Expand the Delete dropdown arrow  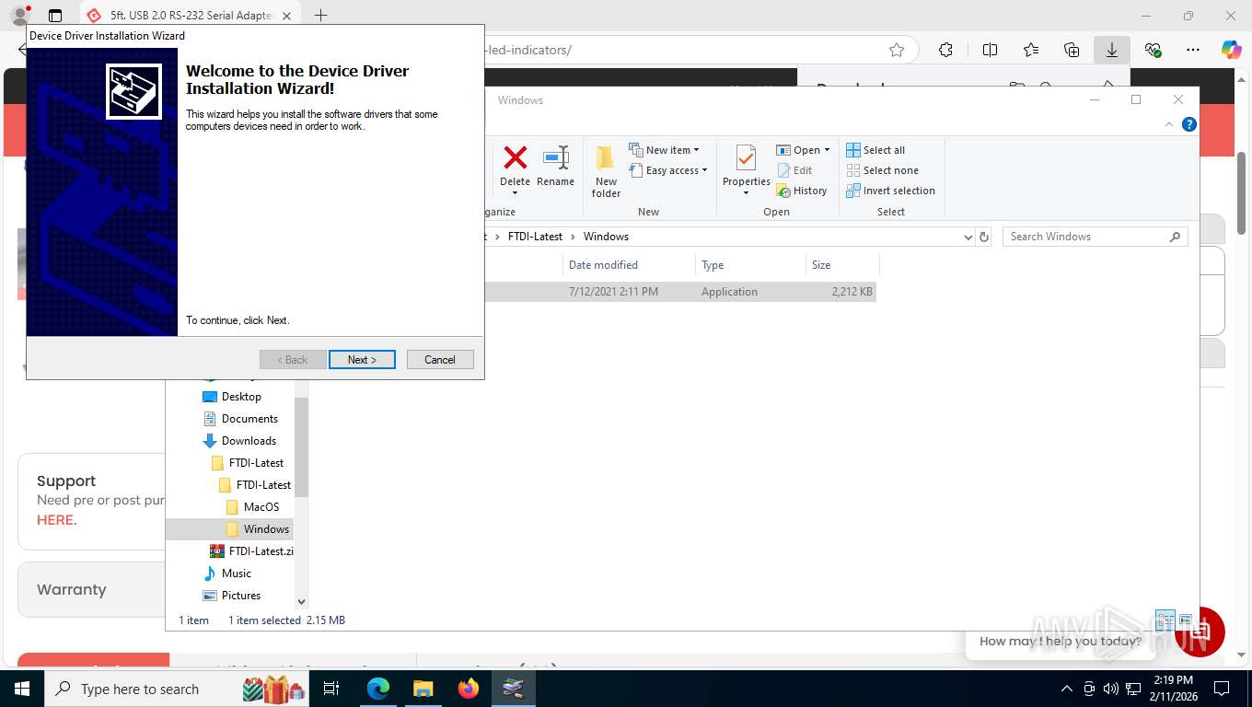tap(515, 193)
